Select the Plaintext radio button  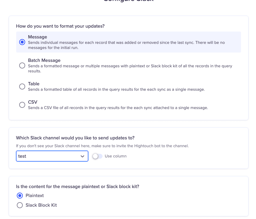tap(20, 196)
